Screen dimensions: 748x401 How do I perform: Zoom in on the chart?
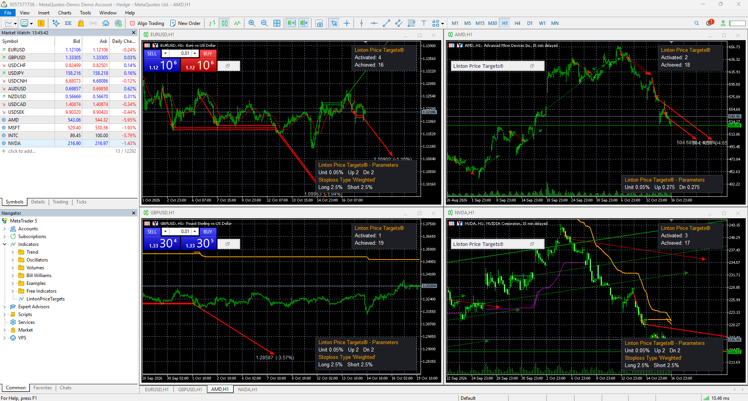coord(252,23)
